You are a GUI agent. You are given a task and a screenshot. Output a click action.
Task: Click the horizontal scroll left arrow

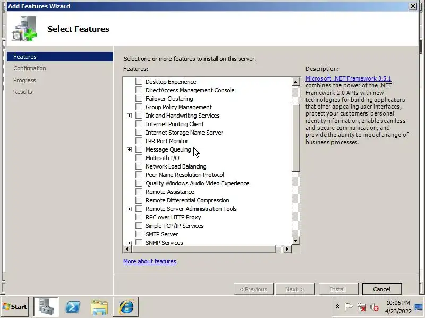point(127,249)
